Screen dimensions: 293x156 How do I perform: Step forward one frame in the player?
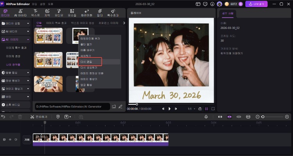(x=176, y=109)
